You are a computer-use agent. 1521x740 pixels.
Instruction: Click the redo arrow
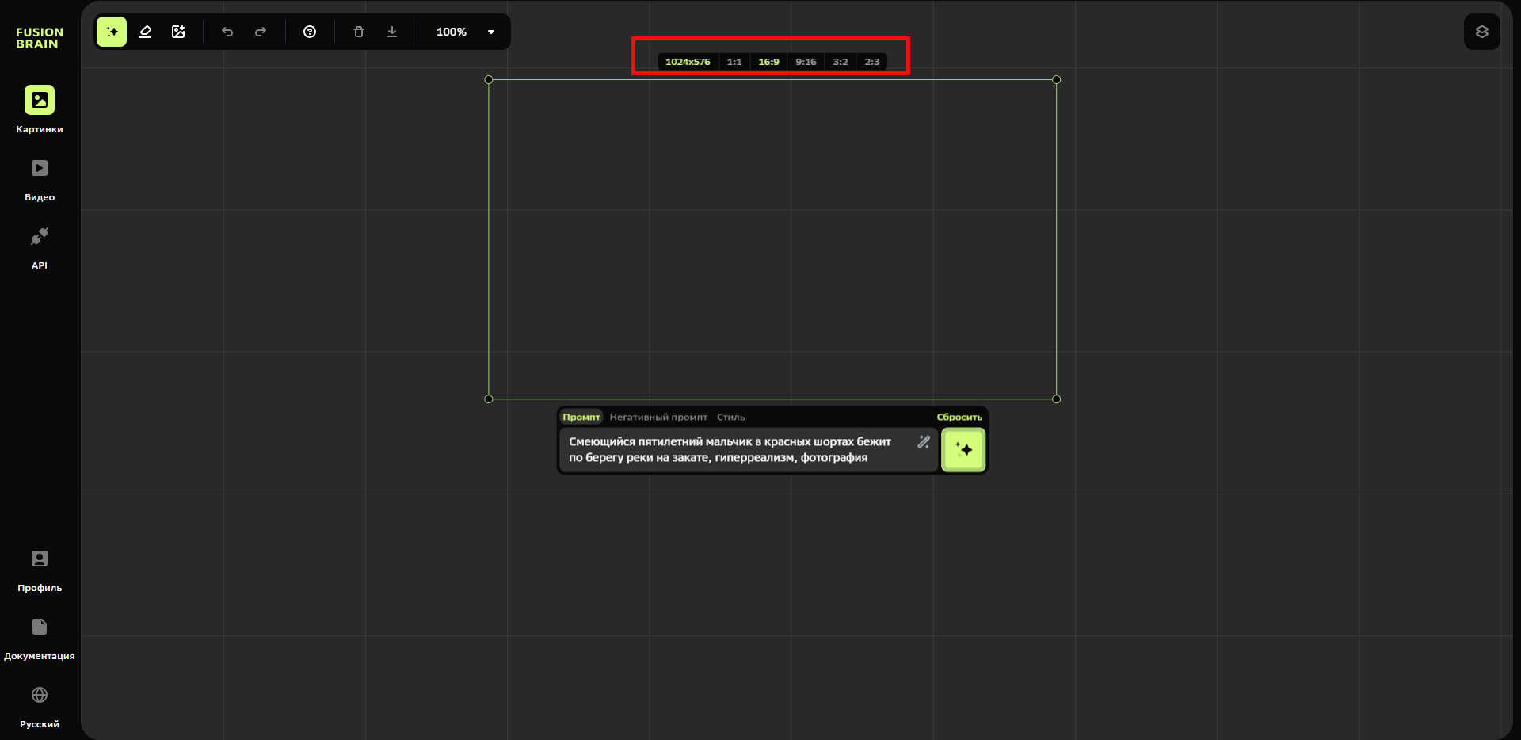click(261, 32)
